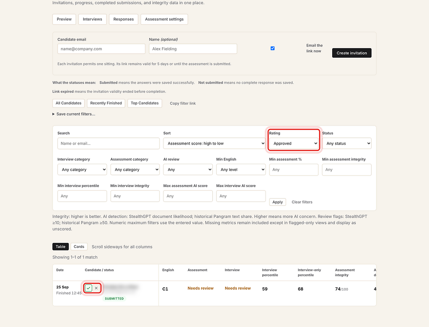Select the Recently Finished preset
Screen dimensions: 429x327
tap(106, 103)
